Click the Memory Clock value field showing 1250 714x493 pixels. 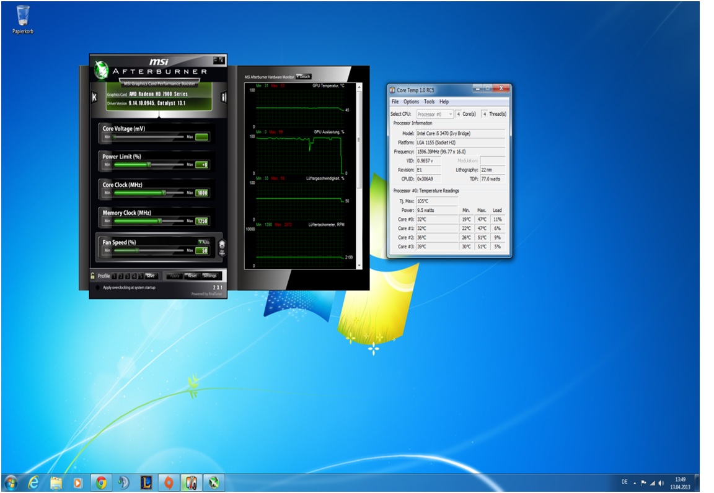coord(202,221)
